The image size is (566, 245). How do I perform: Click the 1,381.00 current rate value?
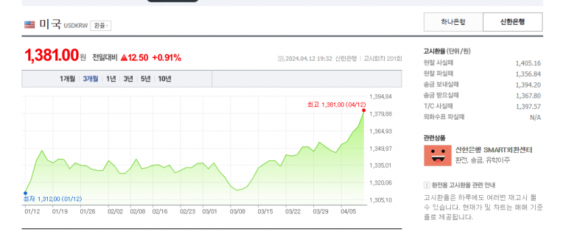click(x=52, y=56)
